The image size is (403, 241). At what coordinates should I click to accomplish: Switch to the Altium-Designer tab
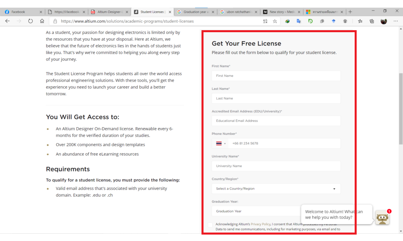[108, 12]
